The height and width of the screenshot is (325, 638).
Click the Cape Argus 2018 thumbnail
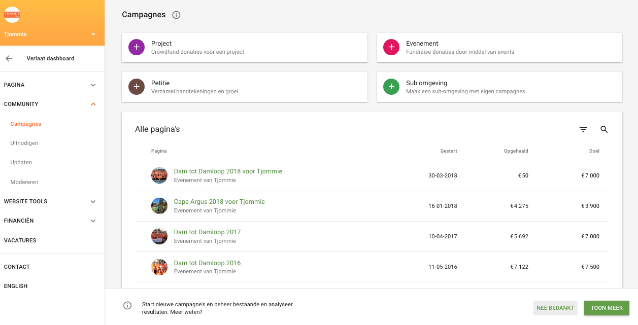[x=159, y=206]
